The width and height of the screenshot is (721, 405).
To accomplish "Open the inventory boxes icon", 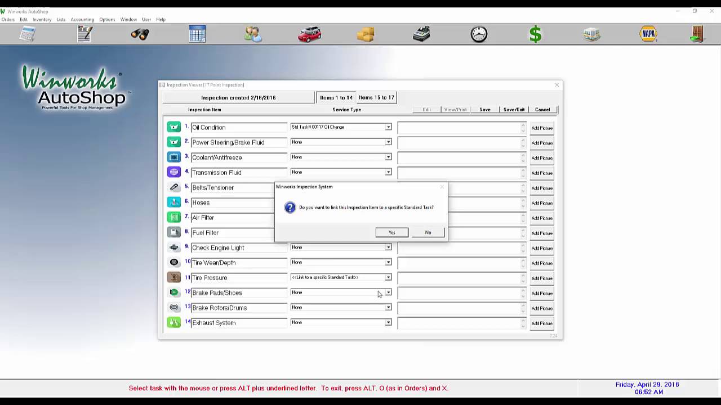I will pos(366,34).
